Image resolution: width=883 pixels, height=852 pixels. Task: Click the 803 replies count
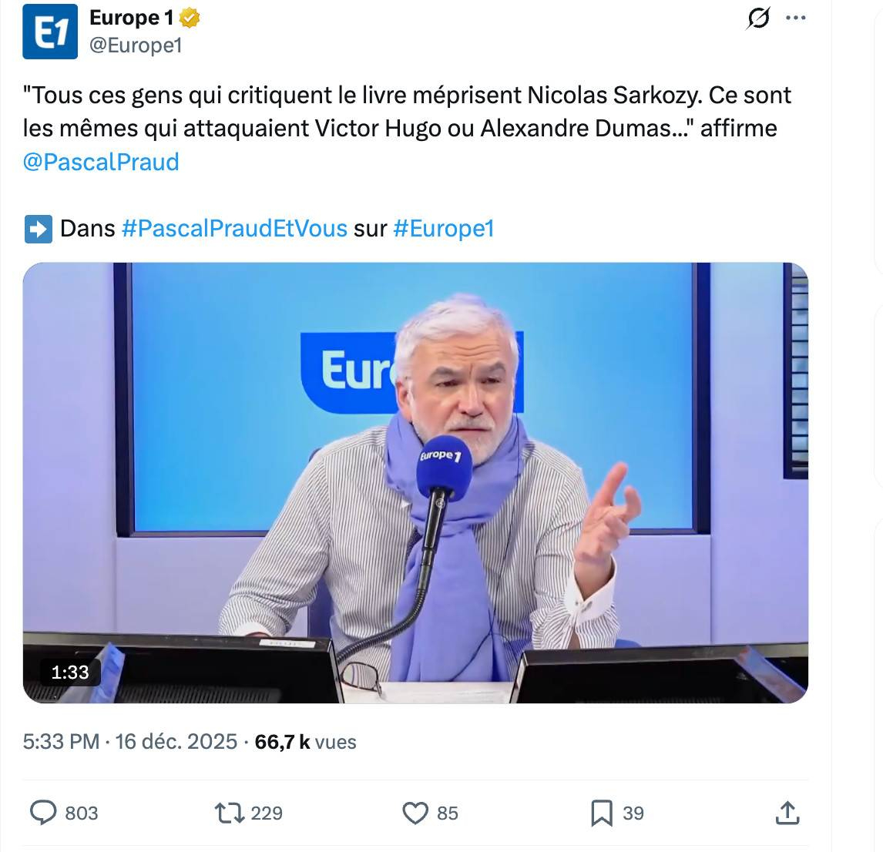82,813
